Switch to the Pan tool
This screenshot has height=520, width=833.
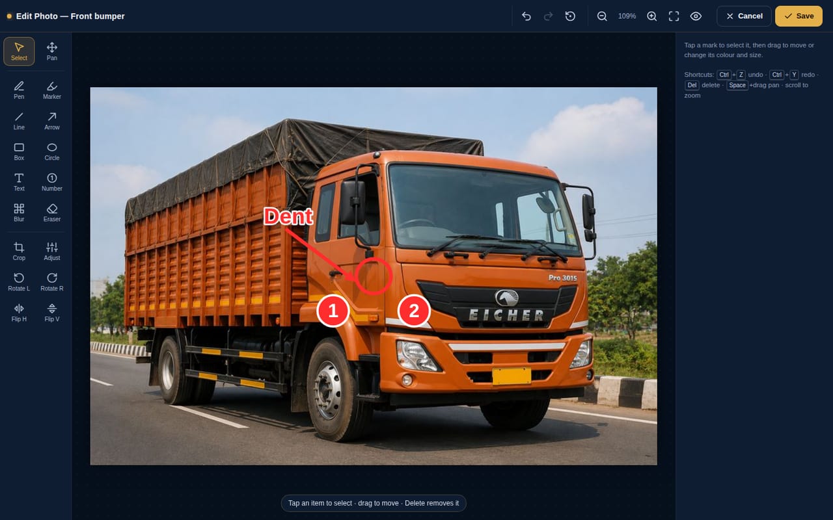click(x=52, y=51)
